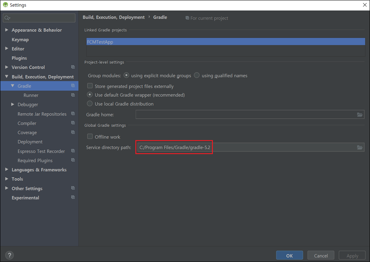
Task: Open the Coverage settings page
Action: 27,132
